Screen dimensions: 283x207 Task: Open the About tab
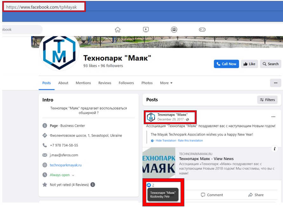coord(63,83)
